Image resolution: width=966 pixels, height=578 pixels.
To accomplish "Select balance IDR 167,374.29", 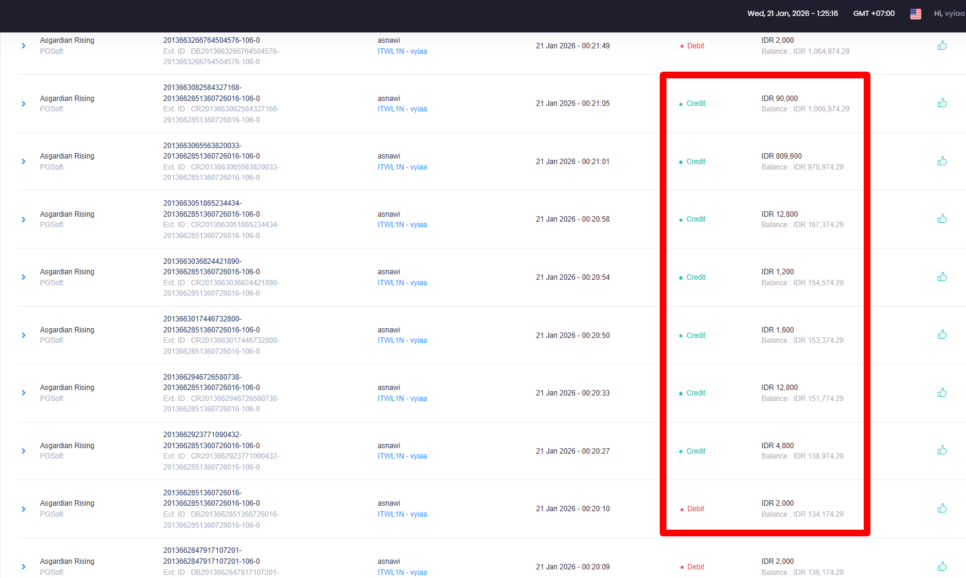I will (818, 225).
